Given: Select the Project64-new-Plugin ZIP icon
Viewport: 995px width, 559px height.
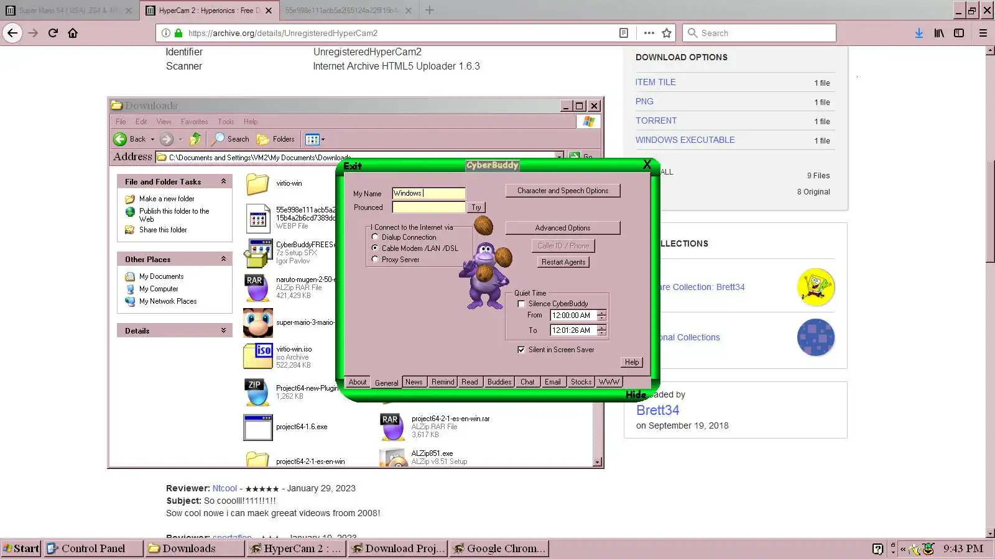Looking at the screenshot, I should pos(257,393).
